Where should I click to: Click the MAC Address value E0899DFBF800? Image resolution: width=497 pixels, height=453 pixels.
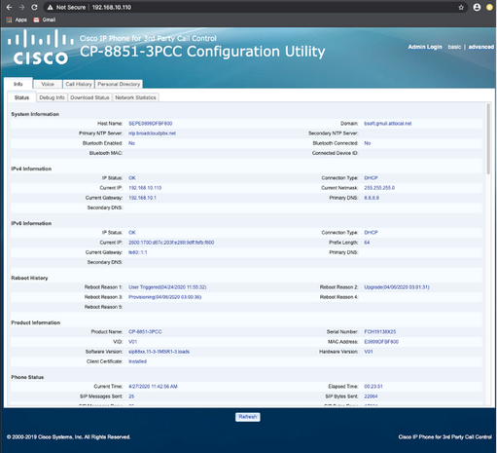[x=381, y=342]
